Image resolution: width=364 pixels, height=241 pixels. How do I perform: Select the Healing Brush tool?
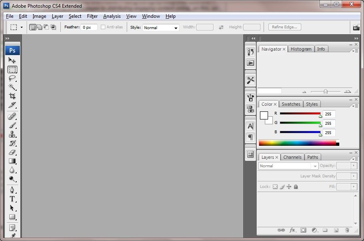click(12, 116)
